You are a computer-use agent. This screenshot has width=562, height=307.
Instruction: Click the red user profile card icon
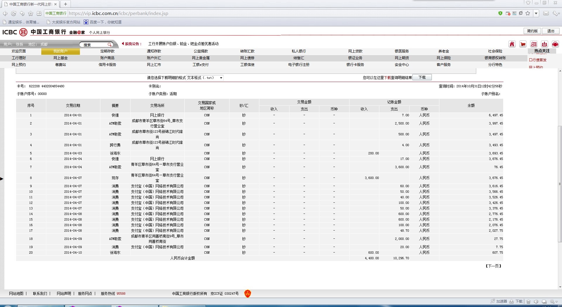pos(534,44)
